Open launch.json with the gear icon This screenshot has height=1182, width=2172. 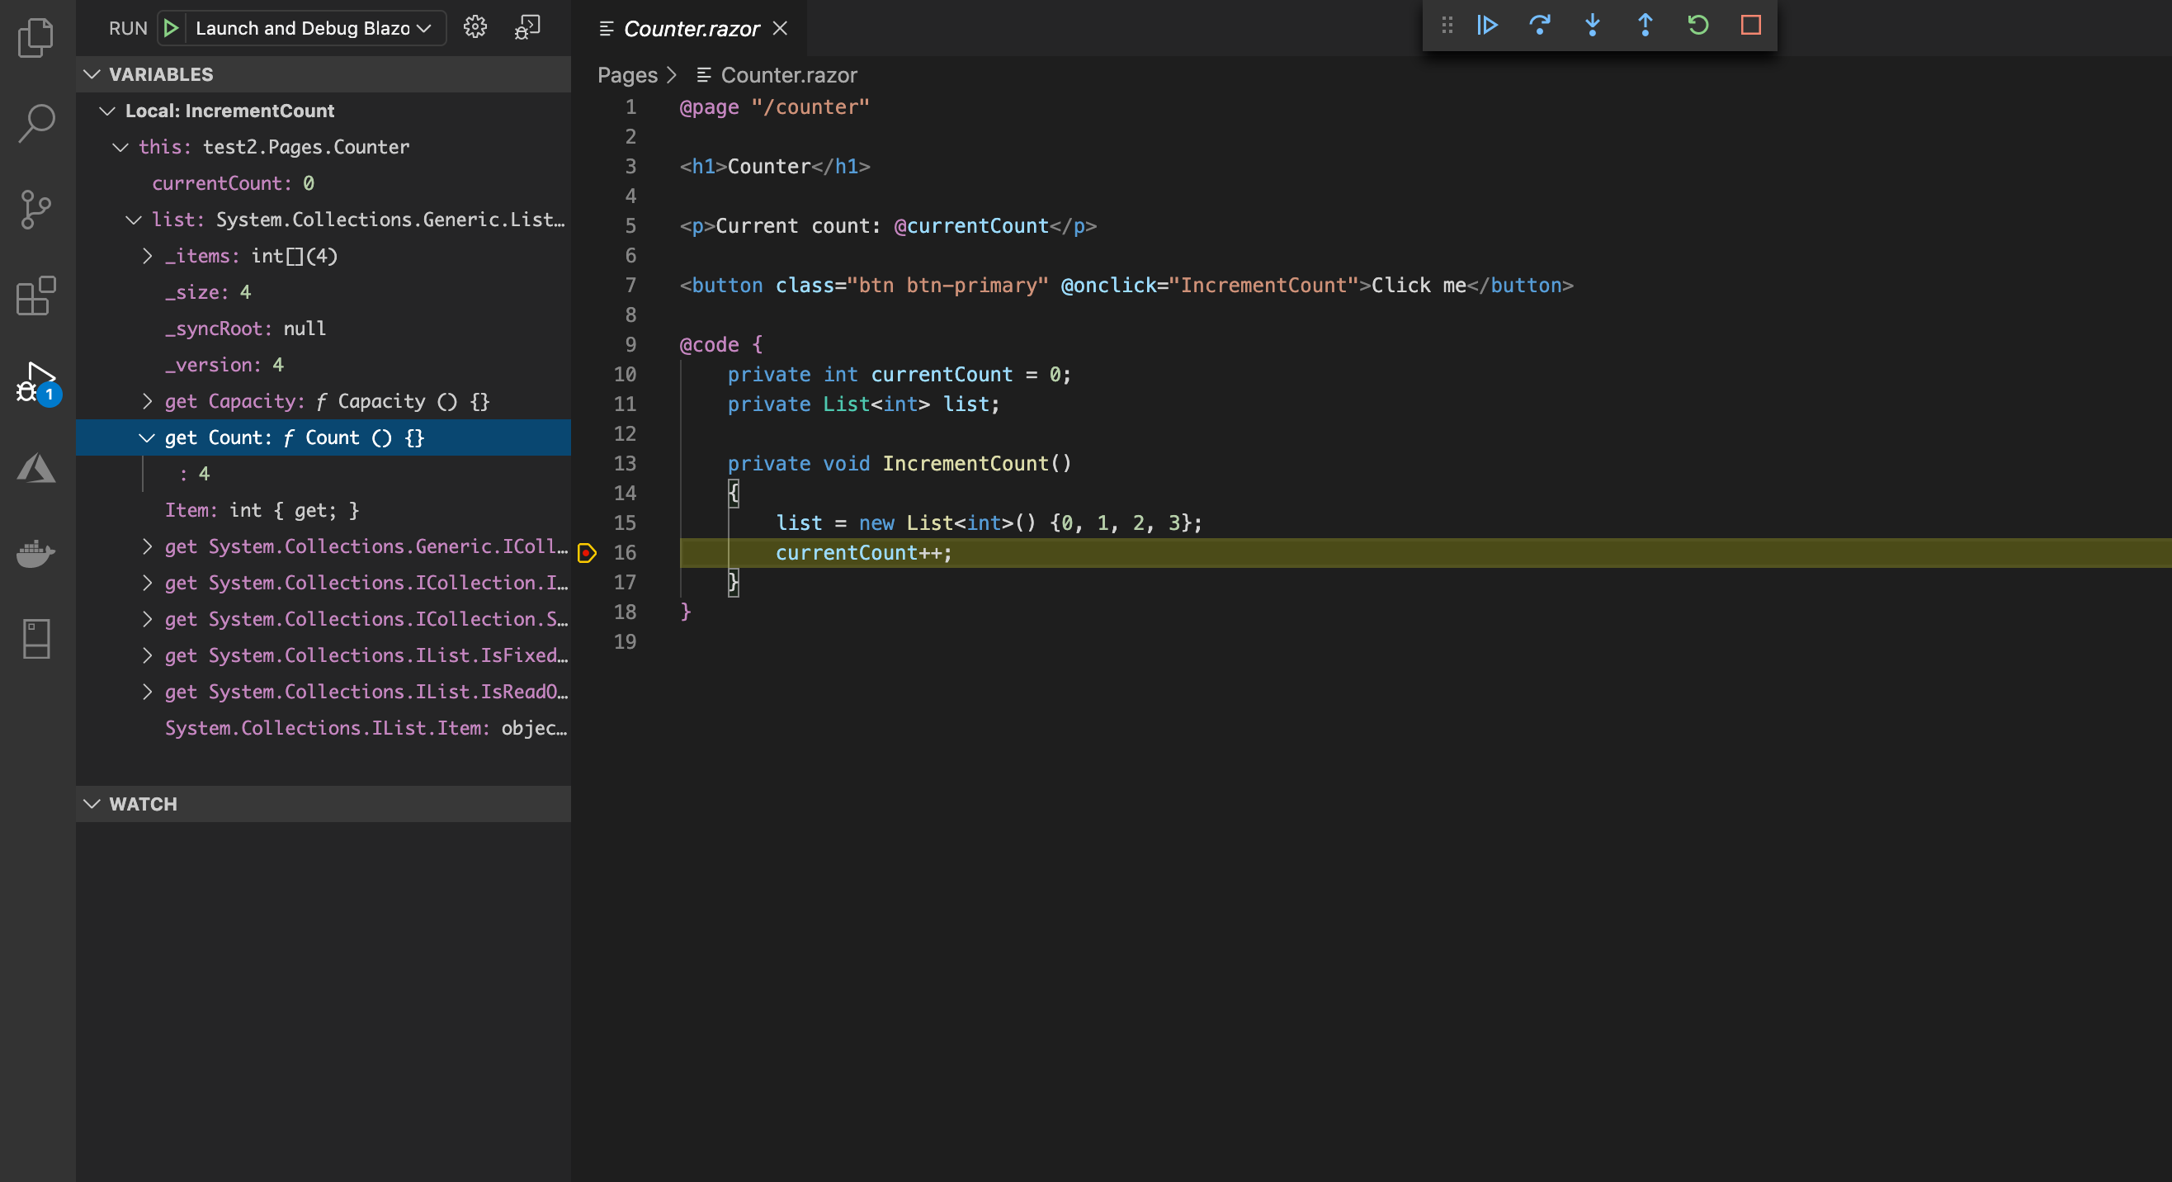pos(475,27)
